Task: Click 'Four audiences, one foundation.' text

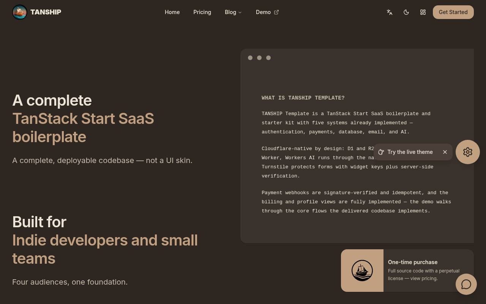Action: 70,282
